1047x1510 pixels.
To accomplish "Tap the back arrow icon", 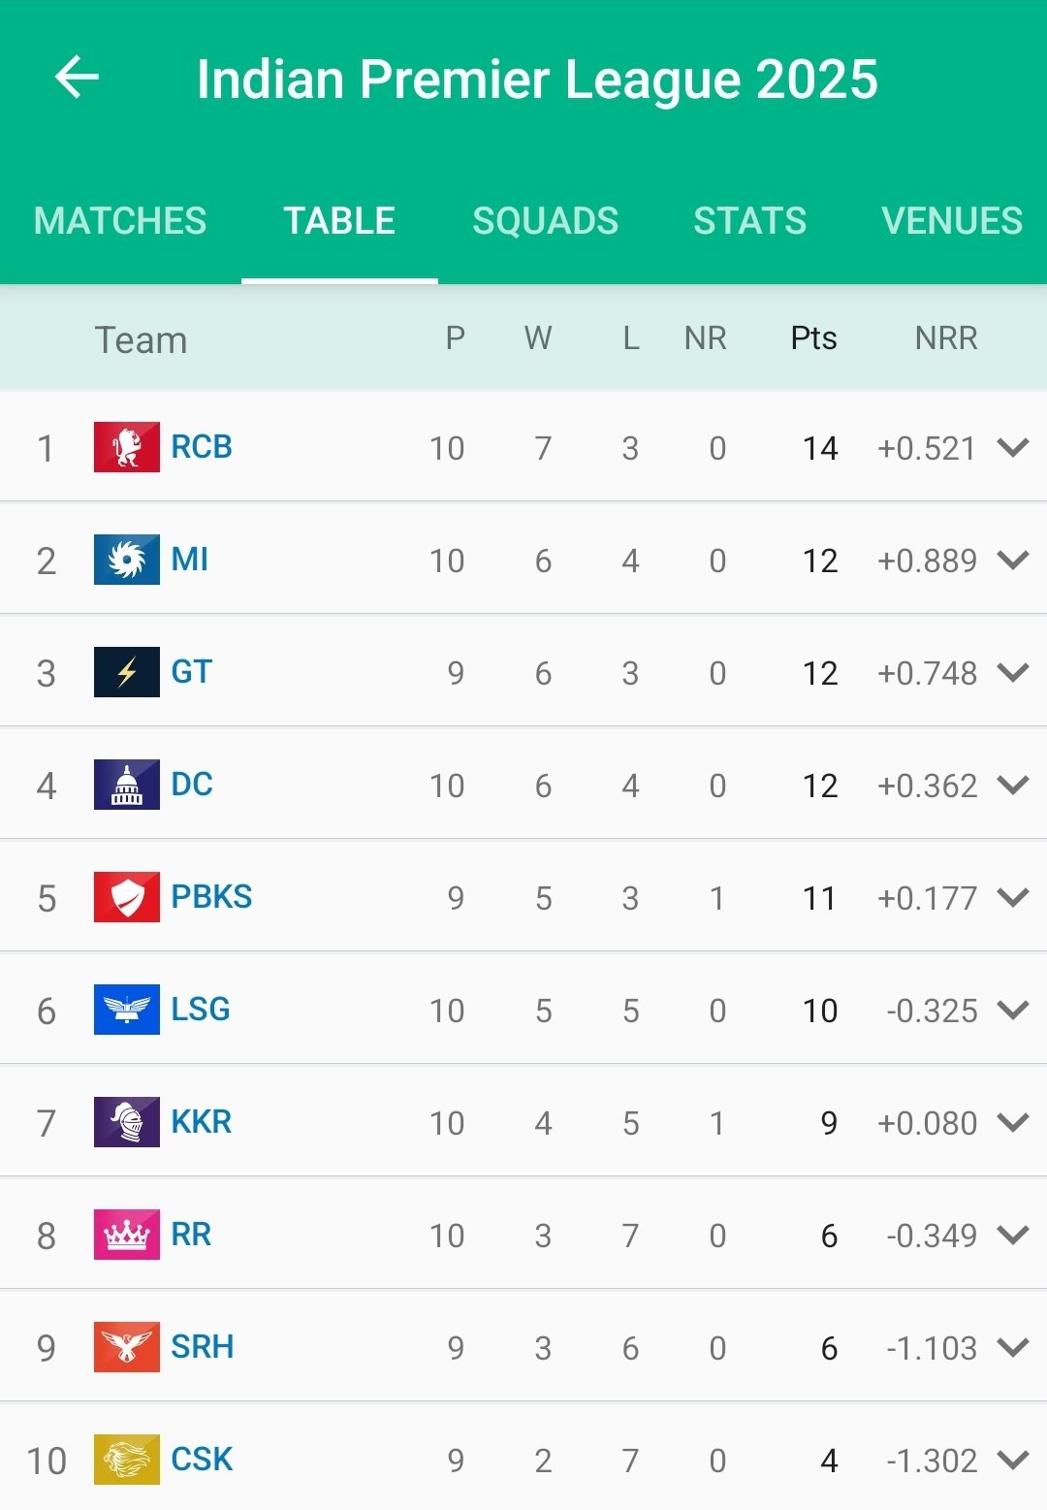I will (77, 78).
